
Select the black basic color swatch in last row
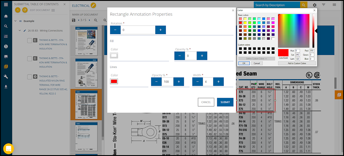click(241, 38)
